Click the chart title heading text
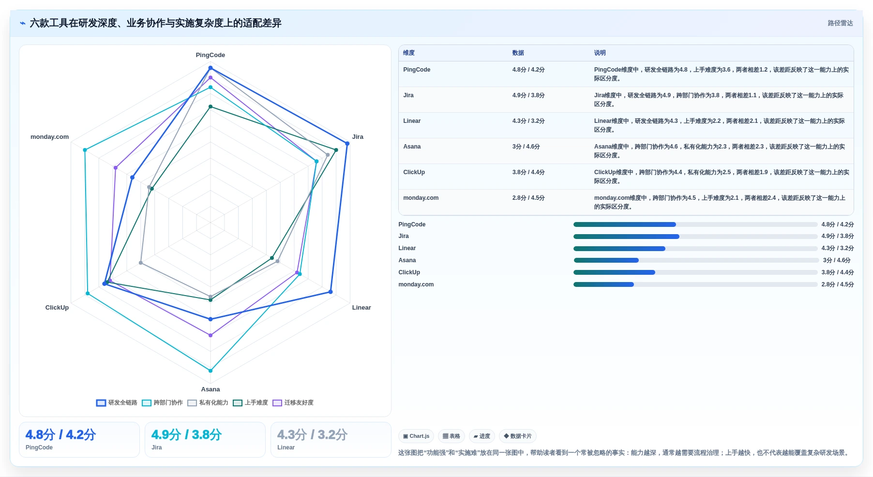Viewport: 873px width, 477px height. (x=155, y=23)
